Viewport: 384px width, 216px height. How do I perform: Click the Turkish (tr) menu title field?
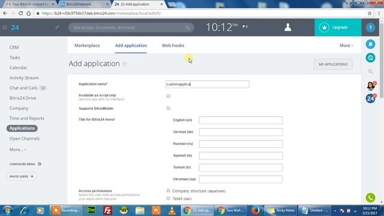[241, 167]
